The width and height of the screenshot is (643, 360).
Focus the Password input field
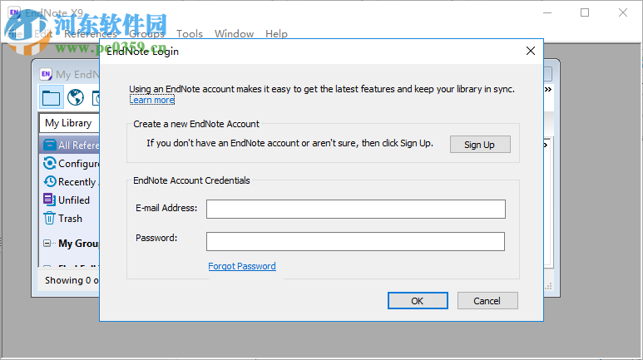coord(355,241)
